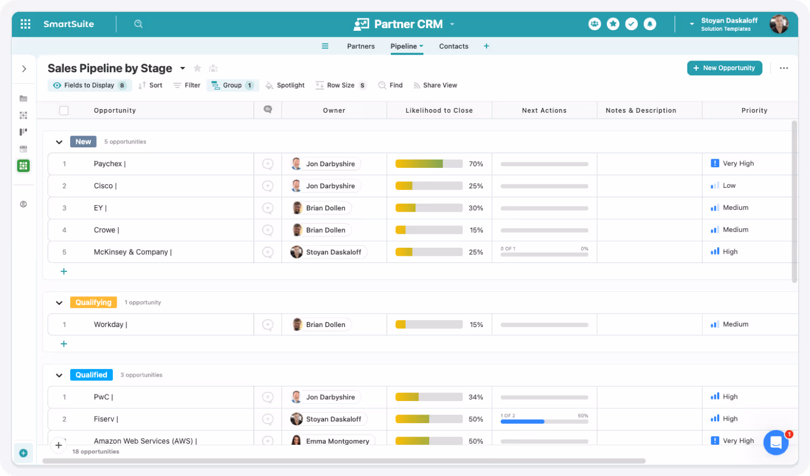The width and height of the screenshot is (810, 476).
Task: Click McKinsey & Company next actions progress
Action: [x=544, y=254]
